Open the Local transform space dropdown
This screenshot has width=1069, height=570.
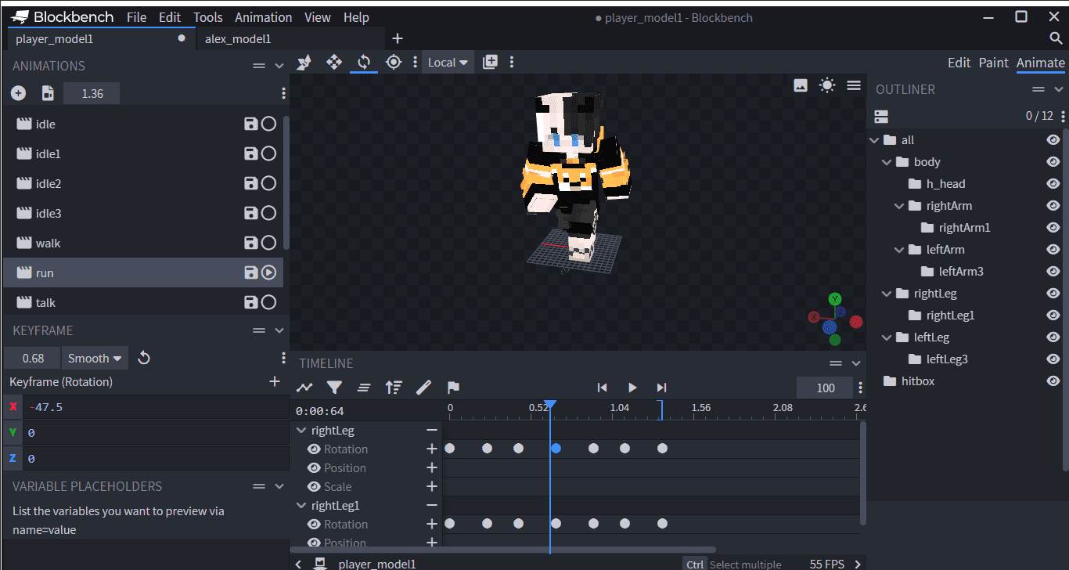coord(448,62)
